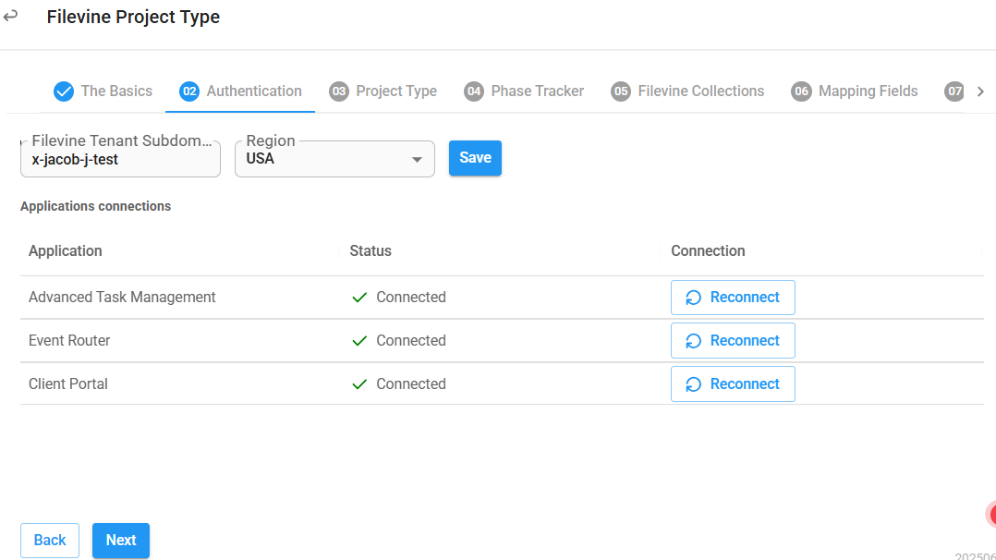The height and width of the screenshot is (560, 996).
Task: Click the Back button
Action: pos(50,541)
